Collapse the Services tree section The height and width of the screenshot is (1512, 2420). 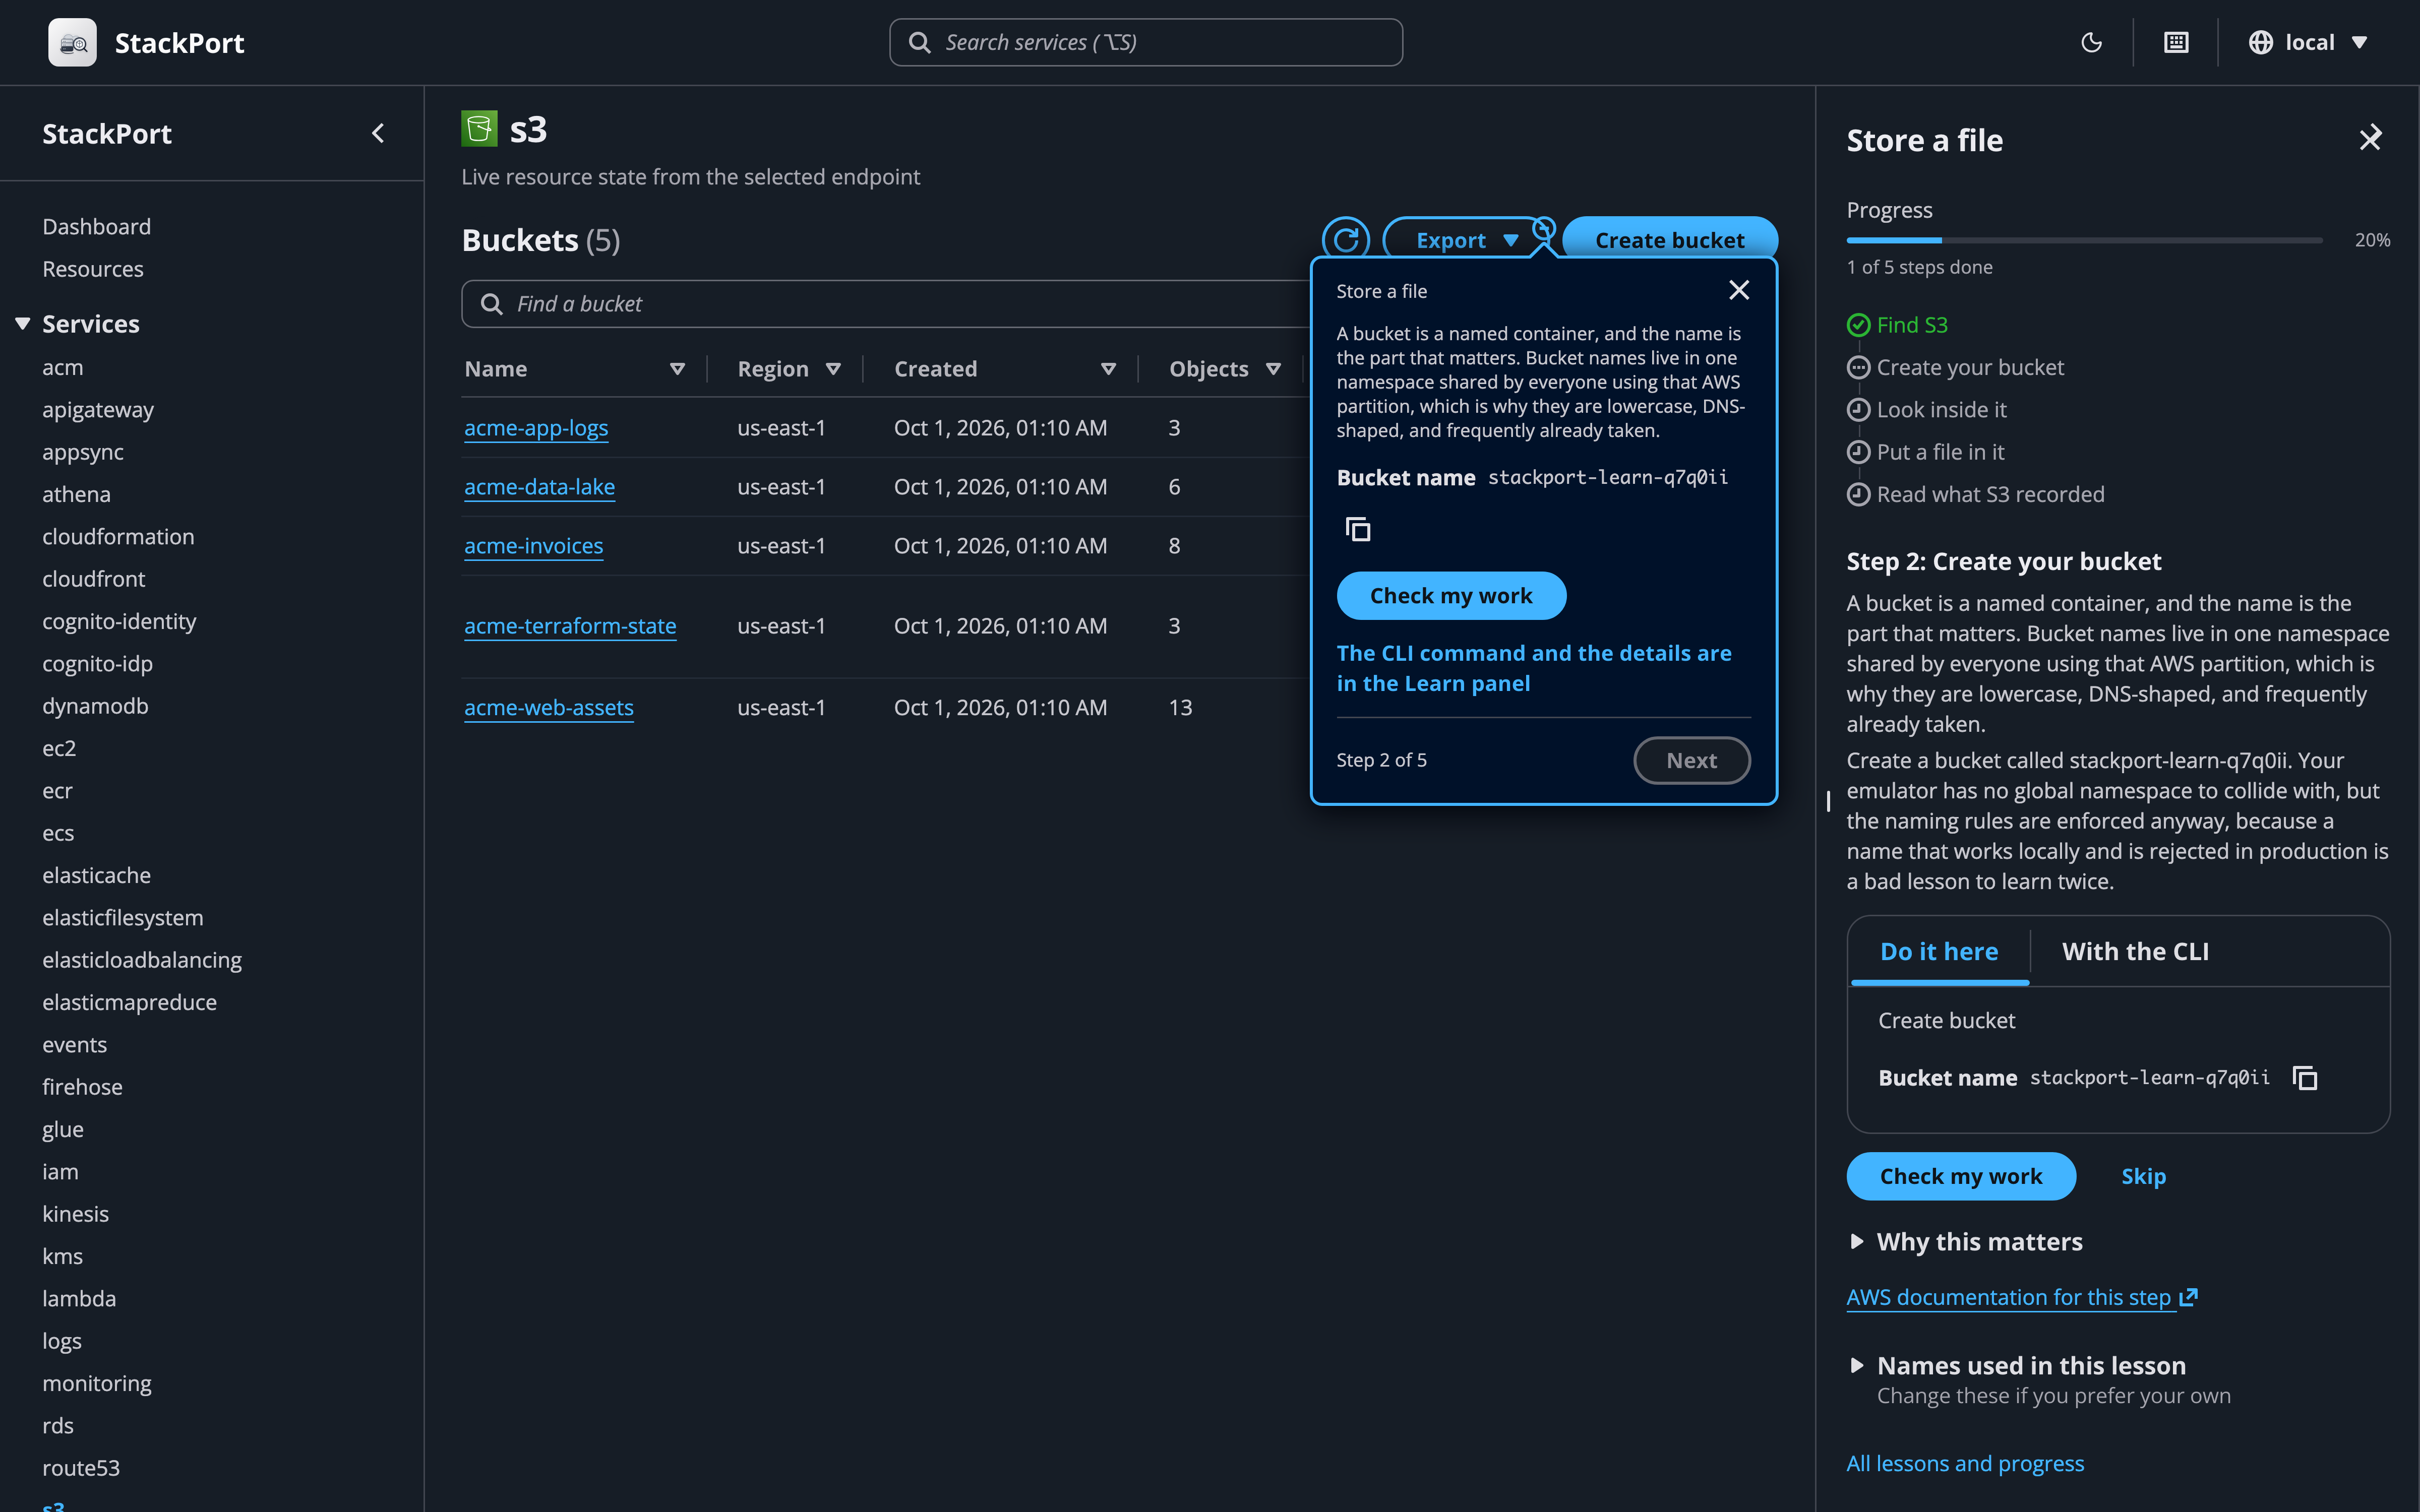(22, 323)
